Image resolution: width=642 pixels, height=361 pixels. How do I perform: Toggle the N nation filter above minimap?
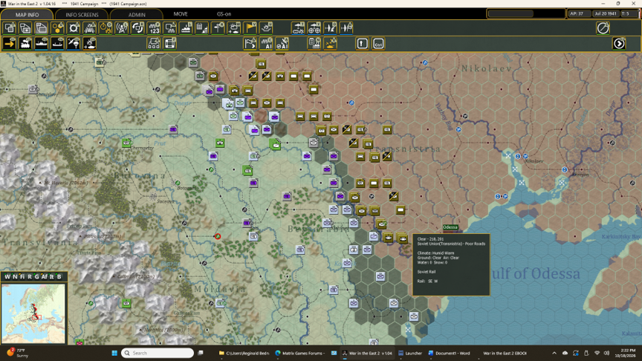coord(15,276)
